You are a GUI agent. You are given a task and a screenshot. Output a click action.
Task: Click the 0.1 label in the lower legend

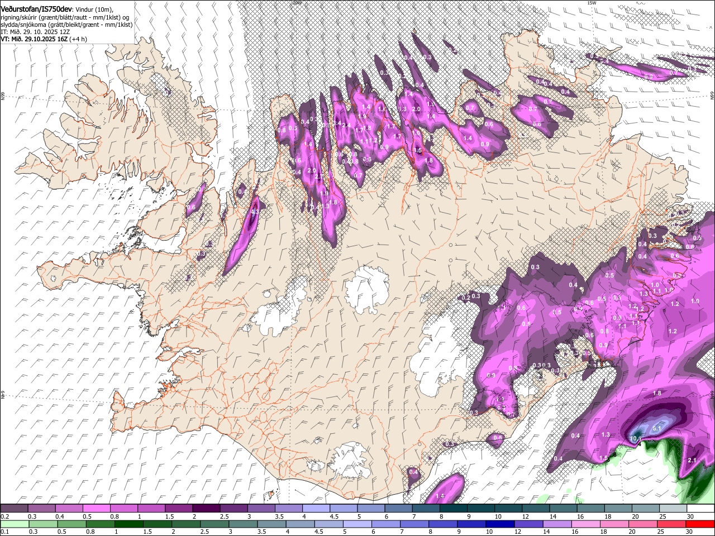pyautogui.click(x=6, y=532)
